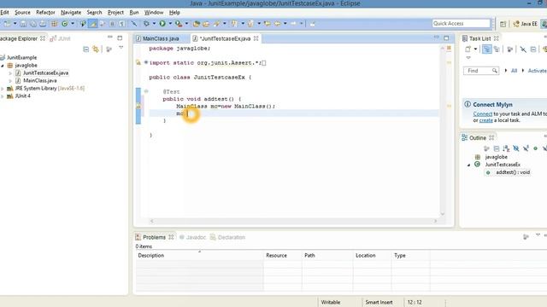Image resolution: width=547 pixels, height=307 pixels.
Task: Click the Open Perspective icon
Action: click(x=503, y=24)
